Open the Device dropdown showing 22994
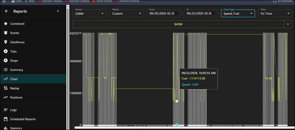This screenshot has height=130, width=295. tap(89, 13)
